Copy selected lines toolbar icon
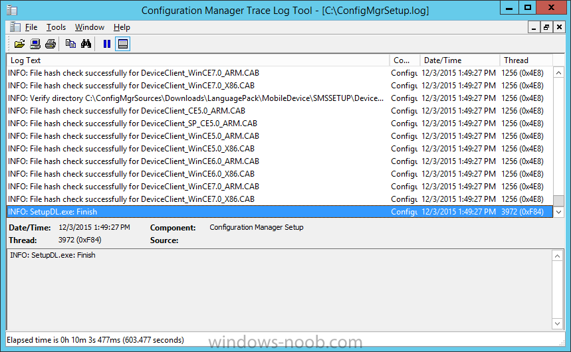This screenshot has height=352, width=571. (70, 44)
